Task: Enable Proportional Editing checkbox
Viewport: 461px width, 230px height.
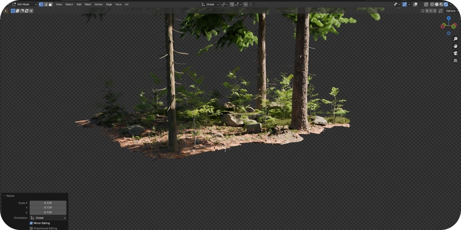Action: [x=32, y=228]
